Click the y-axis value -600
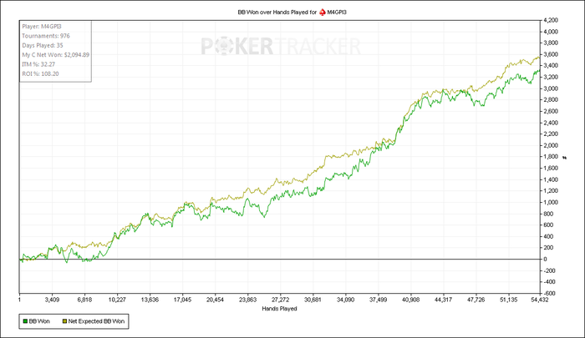This screenshot has height=338, width=585. pos(550,293)
